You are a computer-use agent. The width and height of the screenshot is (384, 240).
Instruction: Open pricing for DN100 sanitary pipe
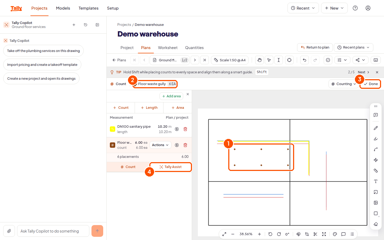point(177,129)
